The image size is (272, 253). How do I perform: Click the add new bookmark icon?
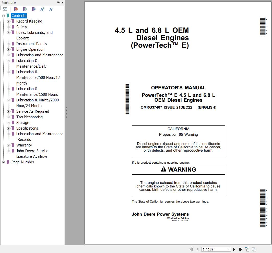click(25, 9)
